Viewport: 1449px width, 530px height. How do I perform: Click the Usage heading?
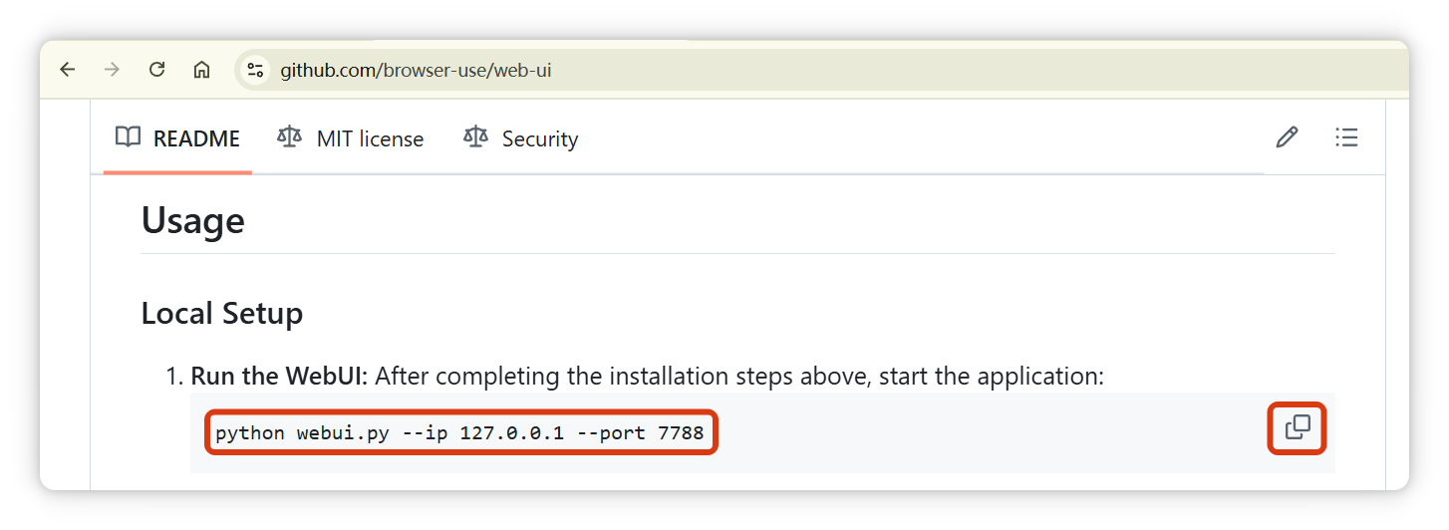[x=193, y=220]
